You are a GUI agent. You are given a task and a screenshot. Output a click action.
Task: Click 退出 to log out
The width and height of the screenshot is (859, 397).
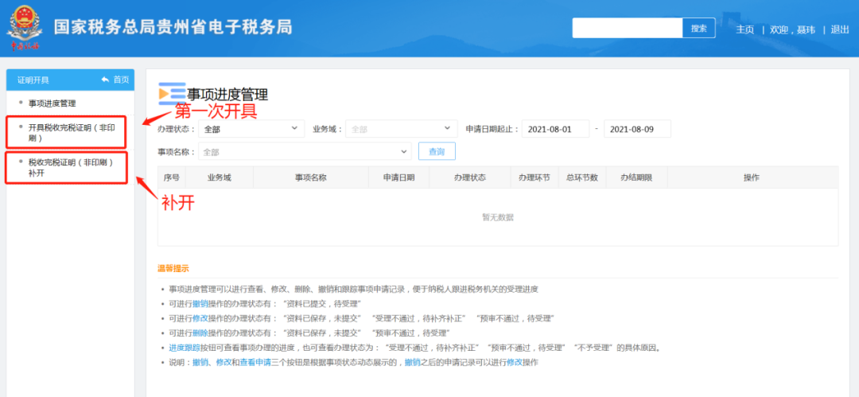[839, 29]
